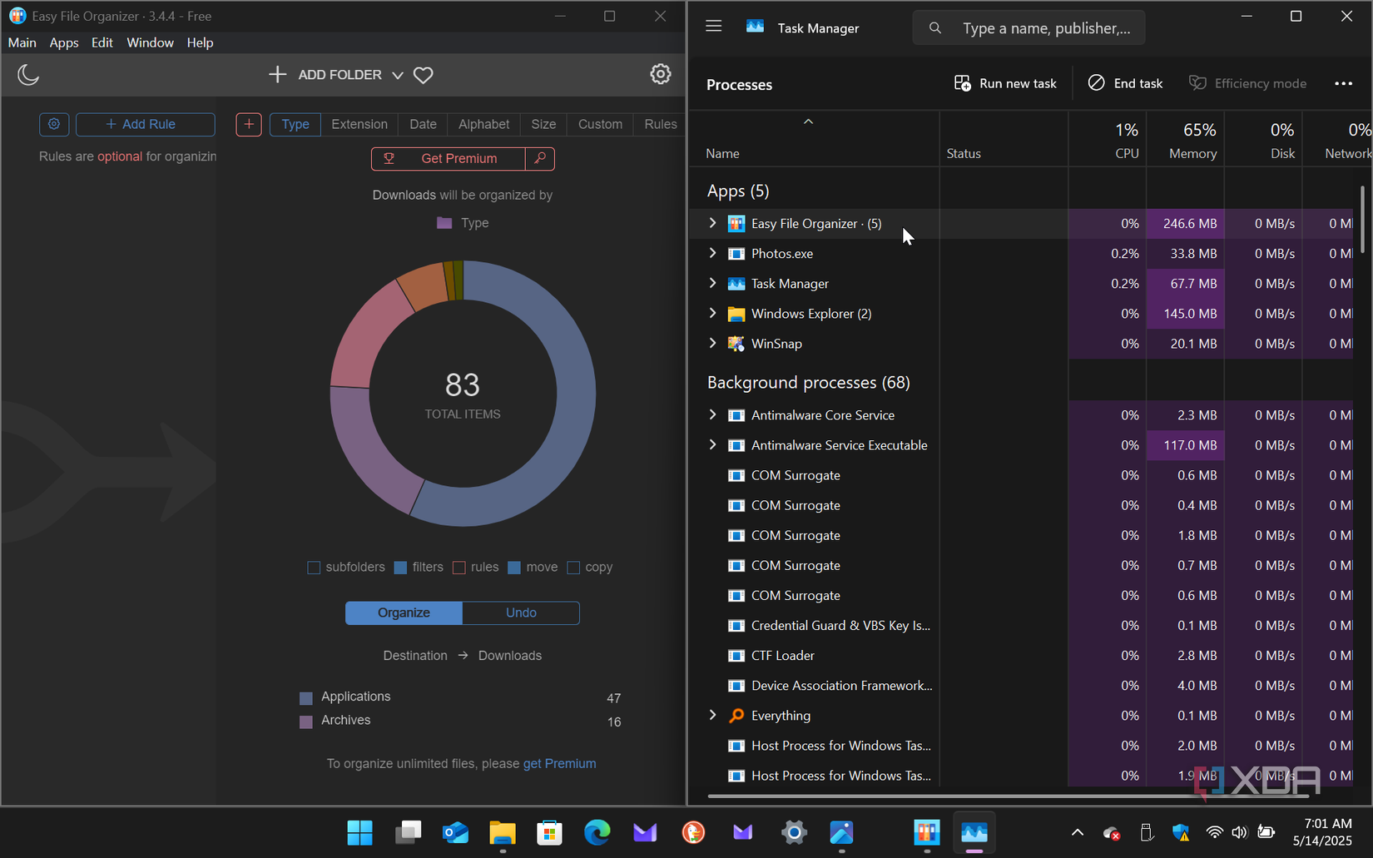
Task: Open Task Manager more options ellipsis
Action: coord(1343,83)
